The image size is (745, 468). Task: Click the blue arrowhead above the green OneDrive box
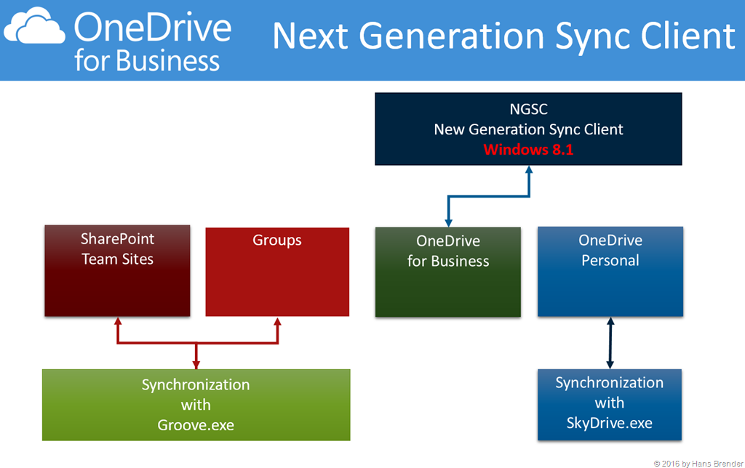click(448, 222)
